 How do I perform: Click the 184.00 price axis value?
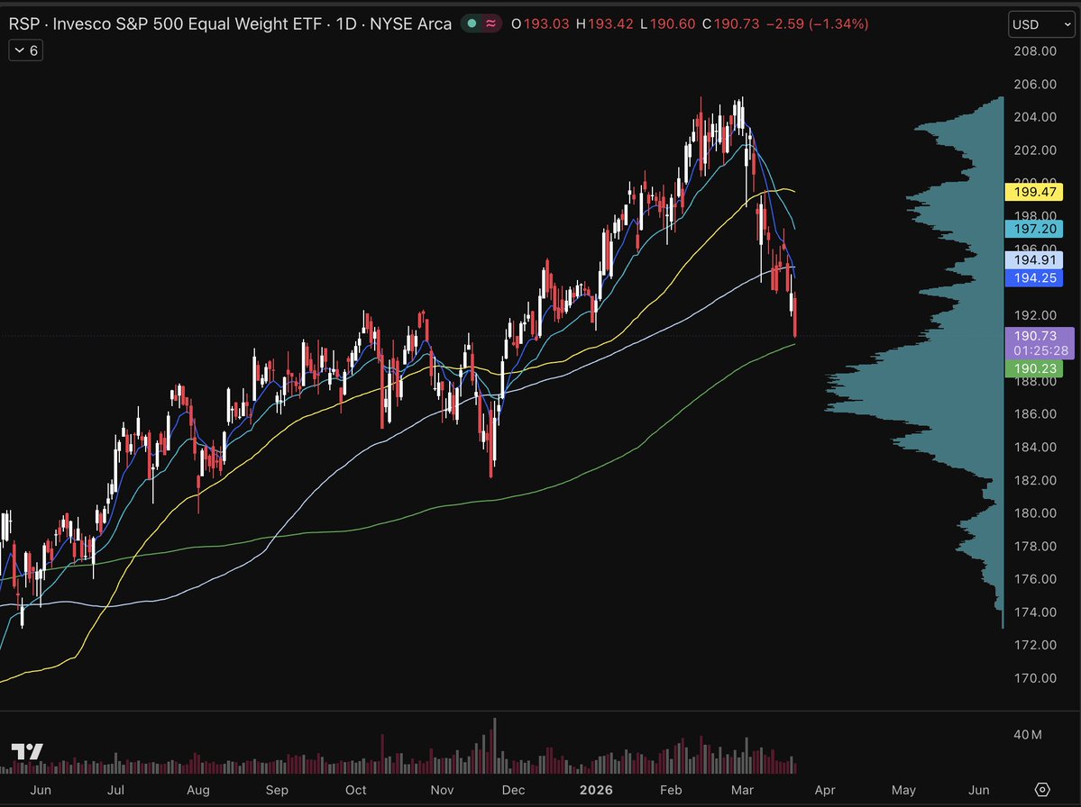tap(1035, 447)
